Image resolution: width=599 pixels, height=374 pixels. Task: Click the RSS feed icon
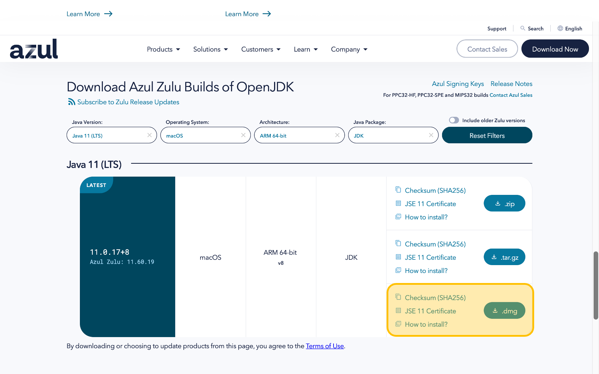tap(72, 102)
